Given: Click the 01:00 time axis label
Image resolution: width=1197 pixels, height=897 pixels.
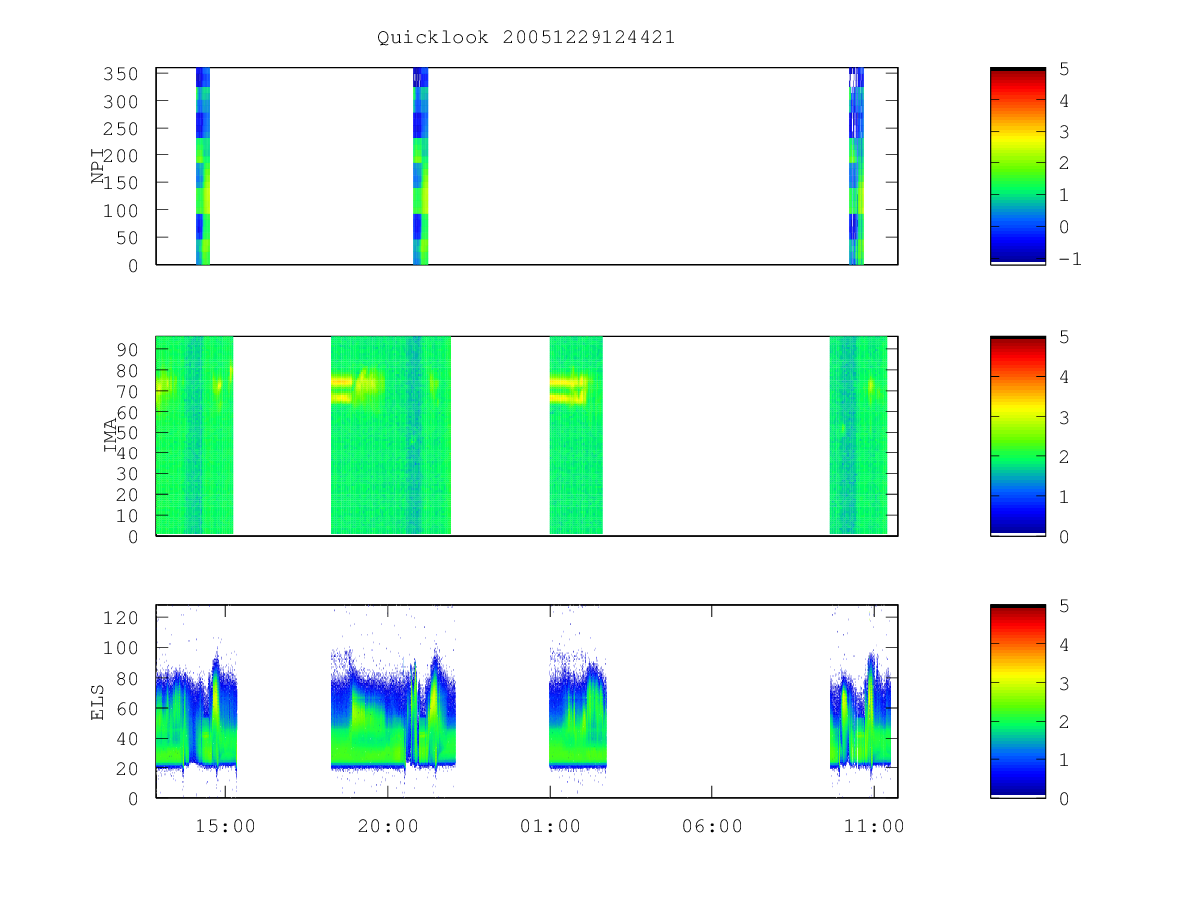Looking at the screenshot, I should (550, 826).
